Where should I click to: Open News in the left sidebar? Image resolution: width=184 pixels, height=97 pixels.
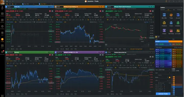click(2, 46)
